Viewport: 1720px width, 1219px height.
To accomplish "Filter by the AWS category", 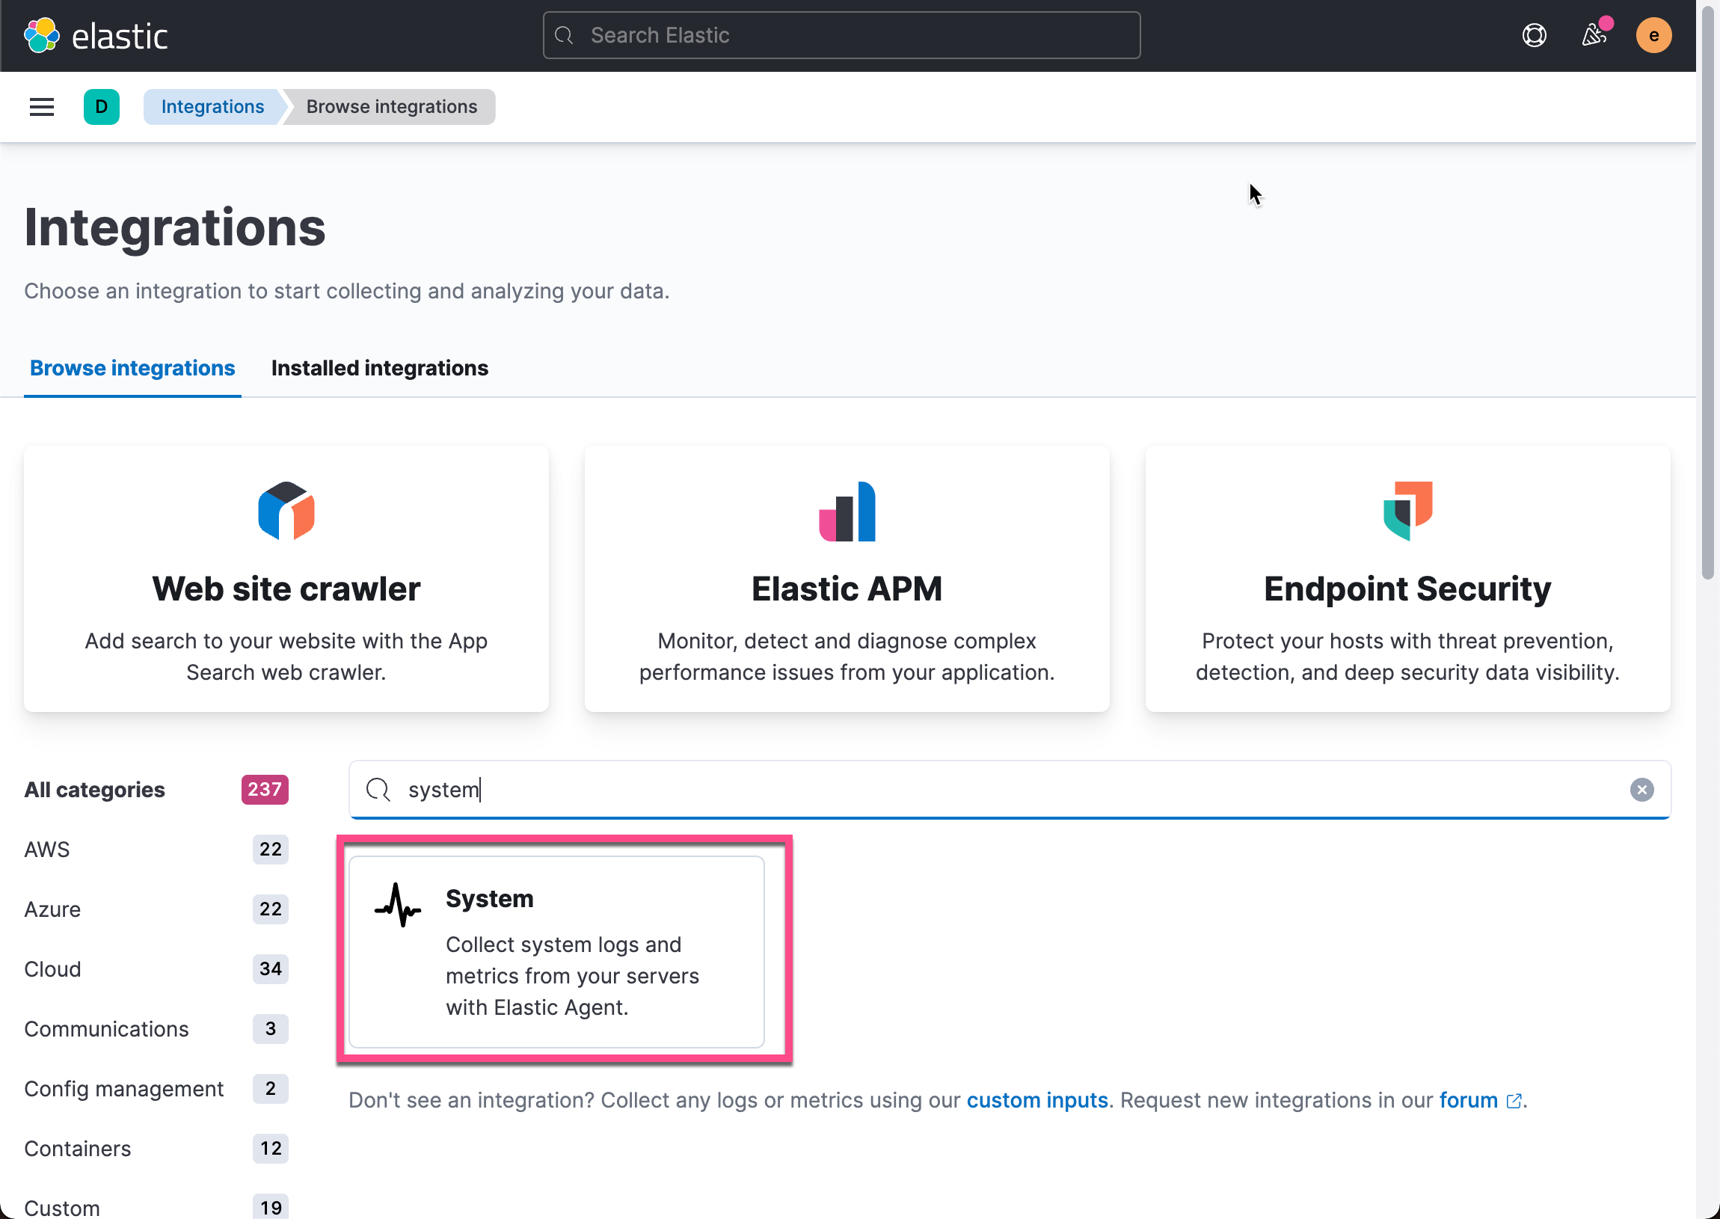I will tap(47, 849).
